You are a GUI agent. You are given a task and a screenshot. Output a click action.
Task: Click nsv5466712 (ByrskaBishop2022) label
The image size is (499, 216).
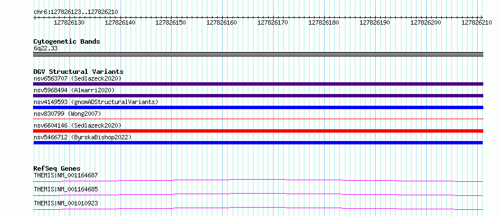pyautogui.click(x=82, y=137)
